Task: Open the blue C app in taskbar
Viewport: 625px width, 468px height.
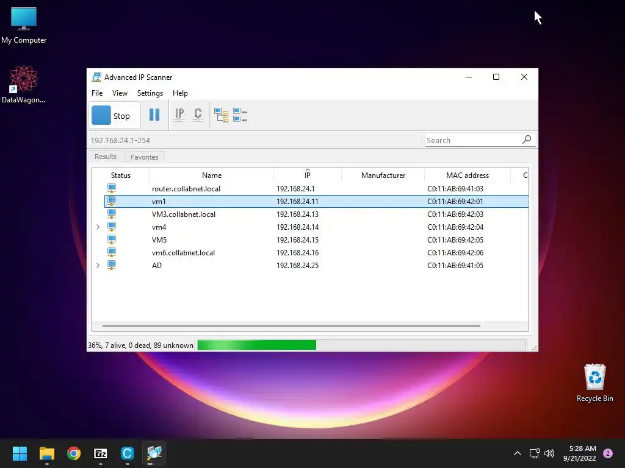Action: point(127,453)
